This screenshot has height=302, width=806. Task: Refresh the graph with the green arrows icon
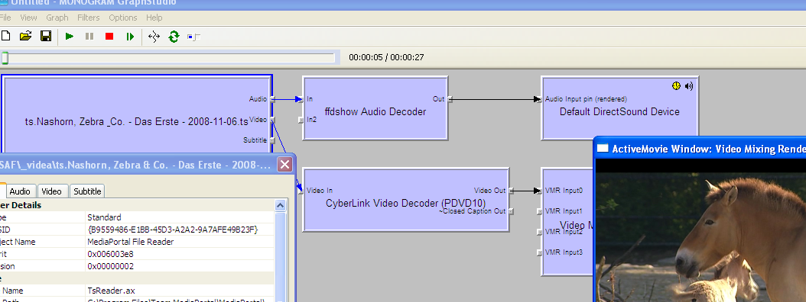(174, 37)
